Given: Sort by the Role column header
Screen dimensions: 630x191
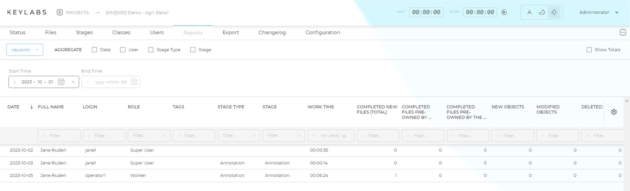Looking at the screenshot, I should 134,107.
